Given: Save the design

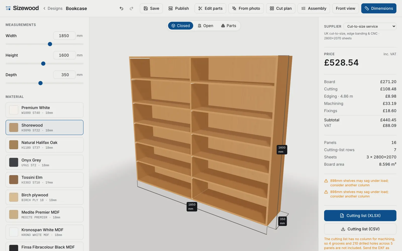Looking at the screenshot, I should tap(151, 8).
